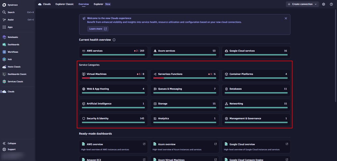The image size is (337, 161).
Task: Click the Security & Identity shield icon
Action: pyautogui.click(x=84, y=119)
